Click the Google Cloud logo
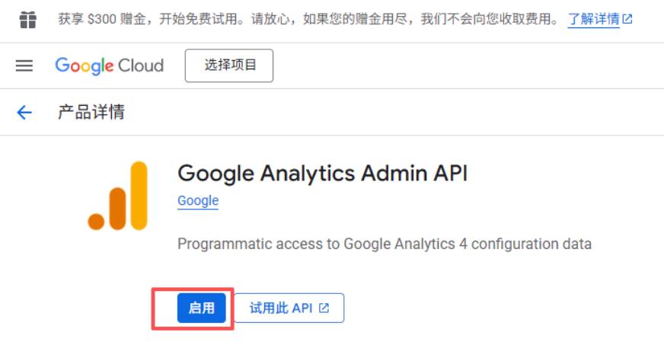Image resolution: width=664 pixels, height=361 pixels. click(109, 65)
